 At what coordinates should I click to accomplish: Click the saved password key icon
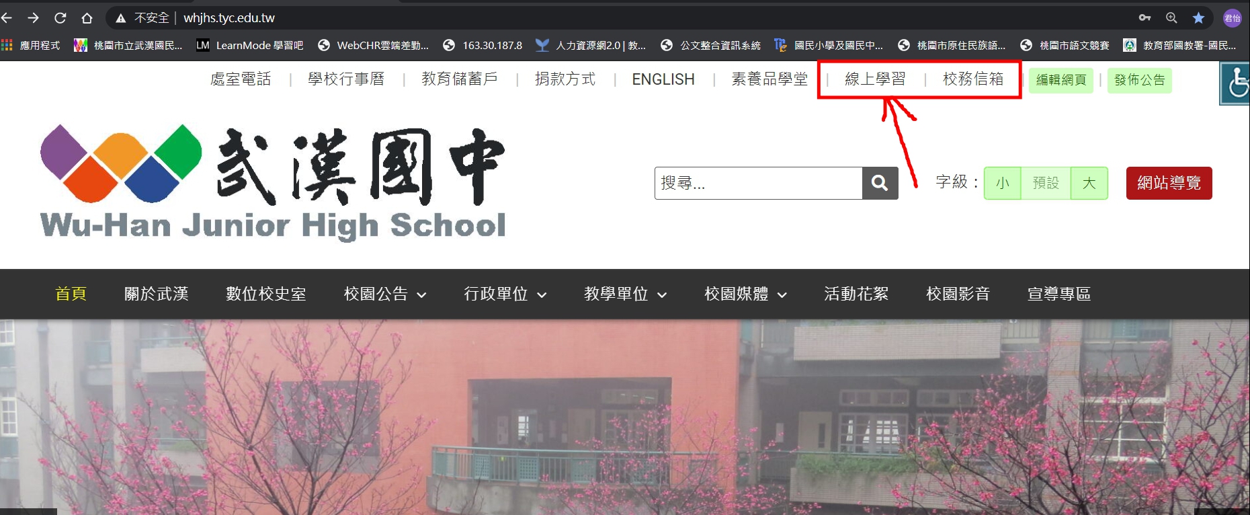(1144, 18)
